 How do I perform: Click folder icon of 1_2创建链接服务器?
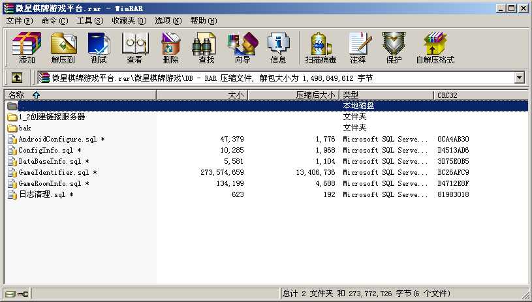[12, 117]
